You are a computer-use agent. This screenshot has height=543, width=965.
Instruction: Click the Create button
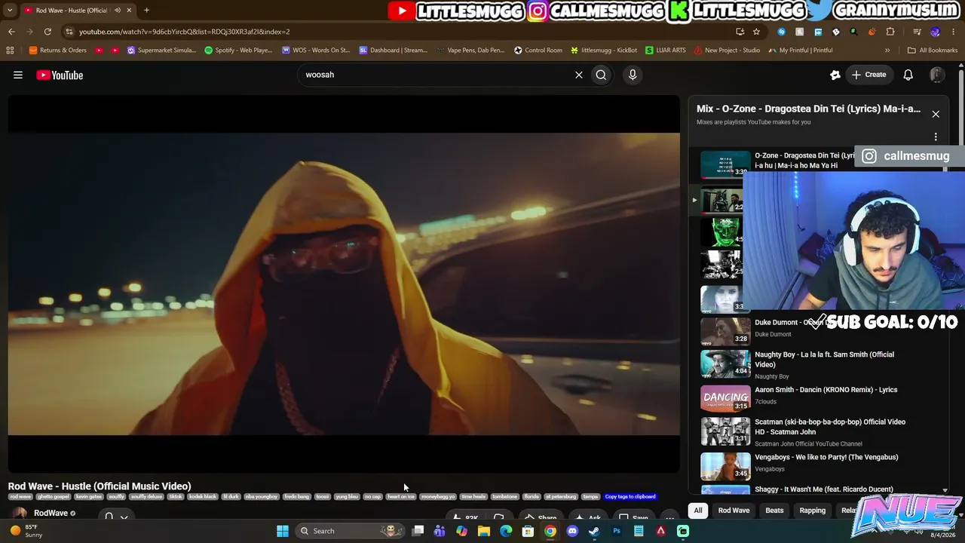click(x=868, y=75)
